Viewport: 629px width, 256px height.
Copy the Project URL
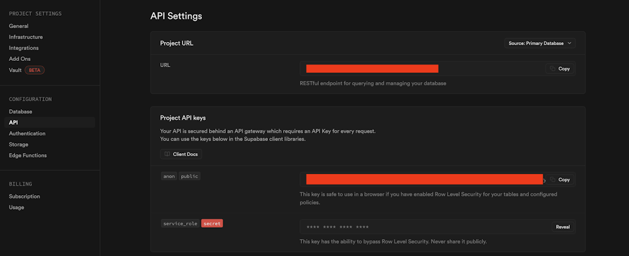coord(560,68)
